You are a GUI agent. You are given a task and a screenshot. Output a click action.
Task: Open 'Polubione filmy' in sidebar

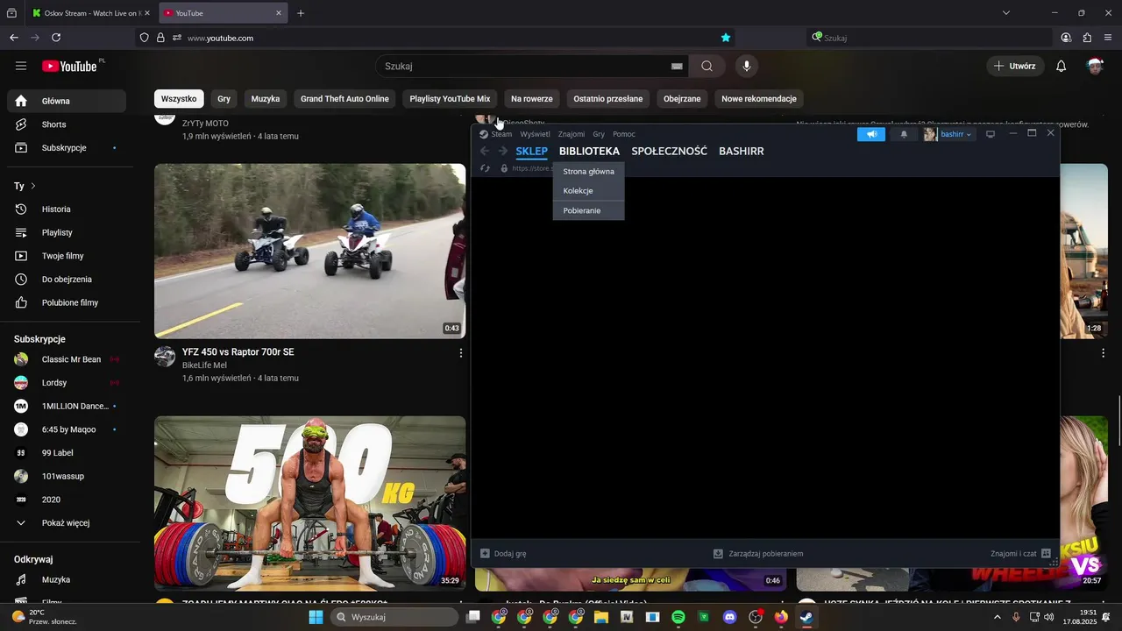tap(67, 302)
